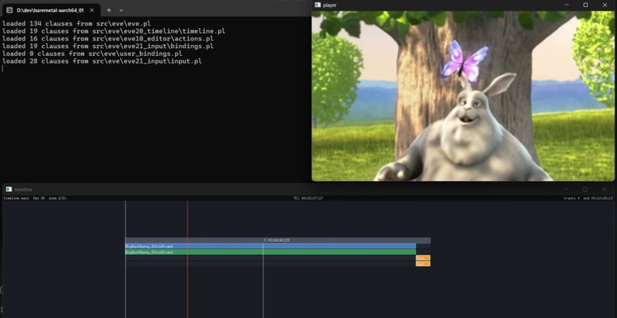Close the timeline window
Screen dimensions: 617x318
point(604,189)
